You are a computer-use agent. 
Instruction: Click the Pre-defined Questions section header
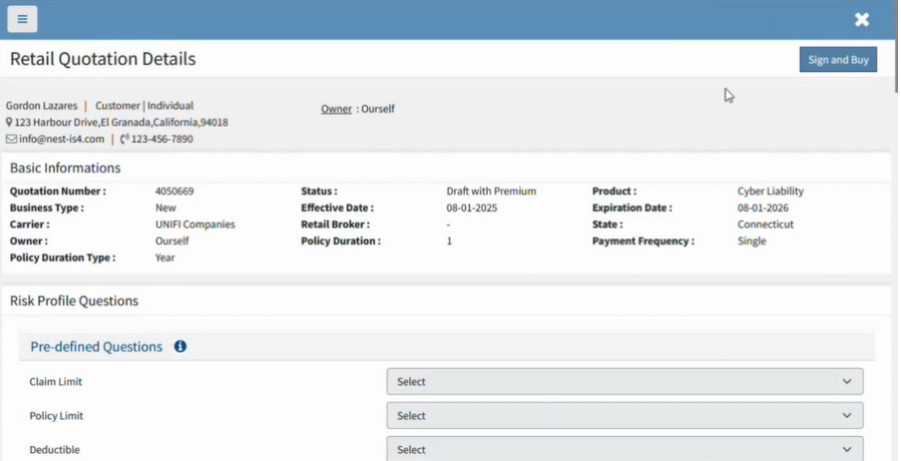coord(96,347)
